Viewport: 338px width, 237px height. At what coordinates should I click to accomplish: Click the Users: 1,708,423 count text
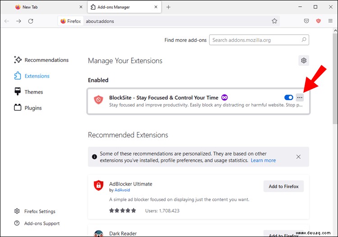tap(162, 211)
